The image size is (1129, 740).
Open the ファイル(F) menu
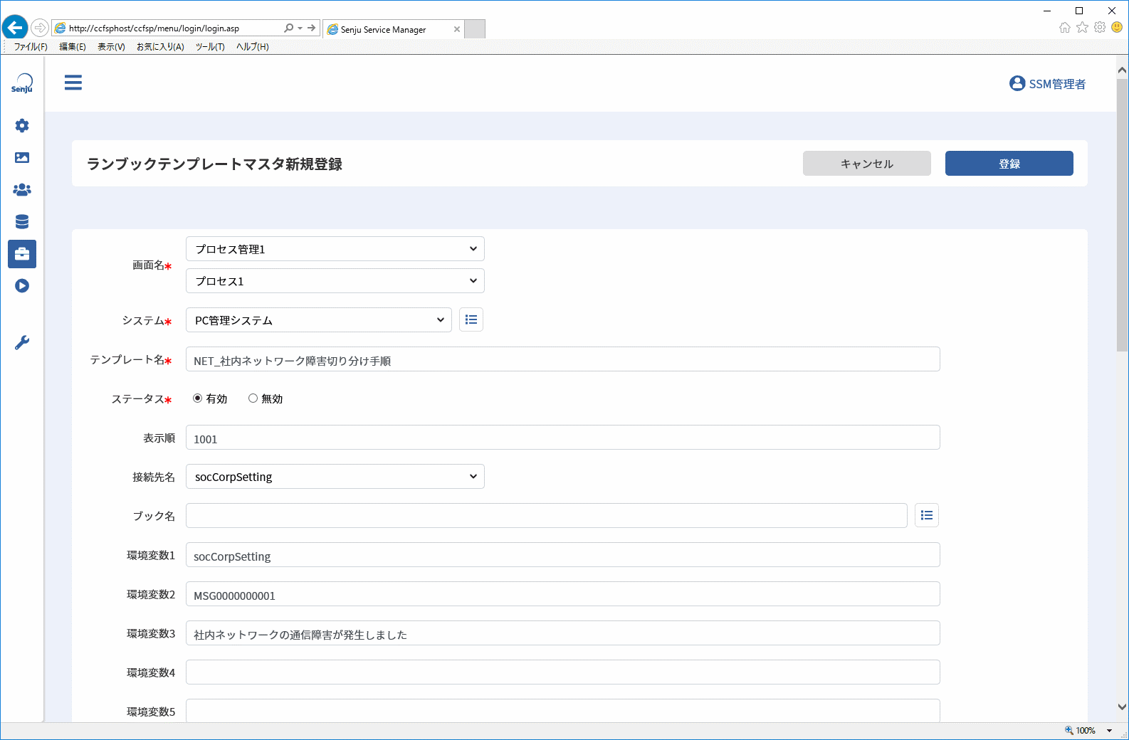pyautogui.click(x=31, y=47)
